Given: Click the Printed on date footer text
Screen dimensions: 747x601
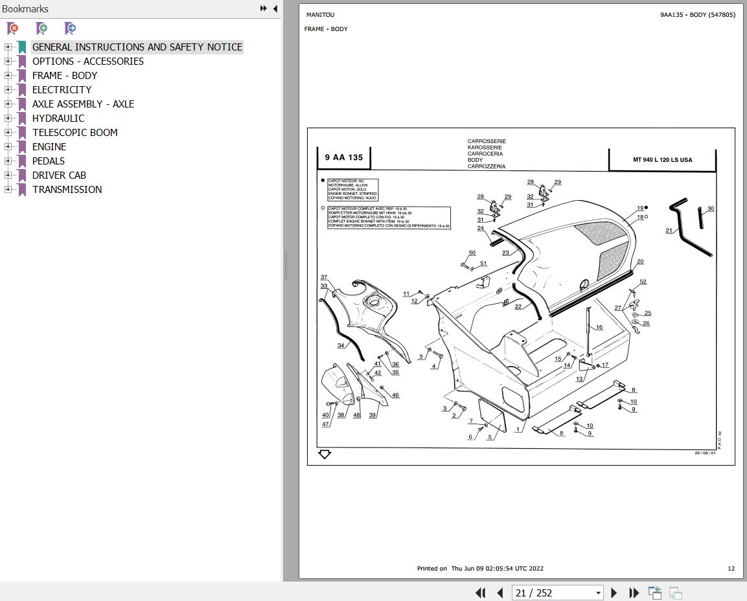Looking at the screenshot, I should click(x=479, y=568).
